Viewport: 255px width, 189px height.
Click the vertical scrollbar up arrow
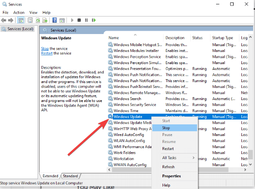[x=251, y=37]
